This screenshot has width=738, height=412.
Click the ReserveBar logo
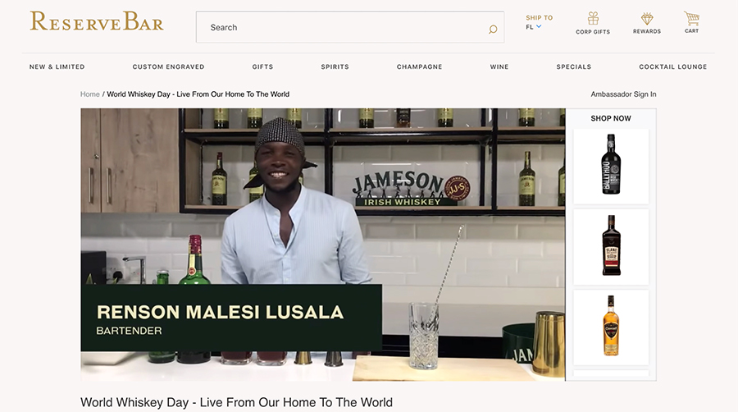coord(97,21)
